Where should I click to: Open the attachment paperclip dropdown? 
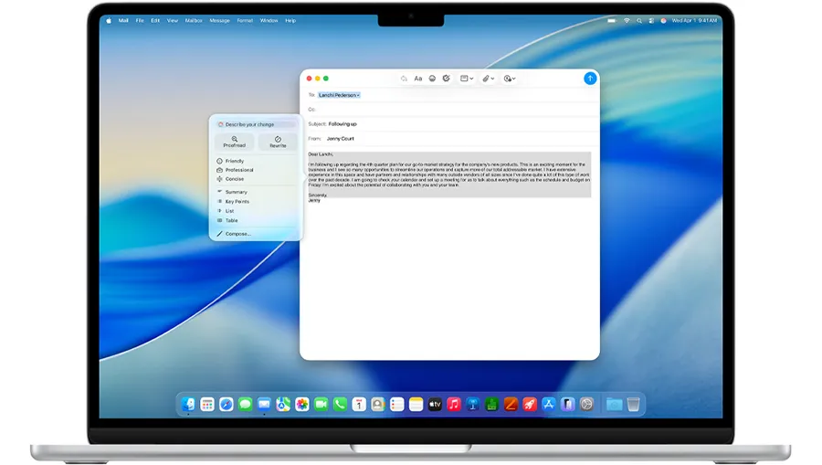[489, 79]
